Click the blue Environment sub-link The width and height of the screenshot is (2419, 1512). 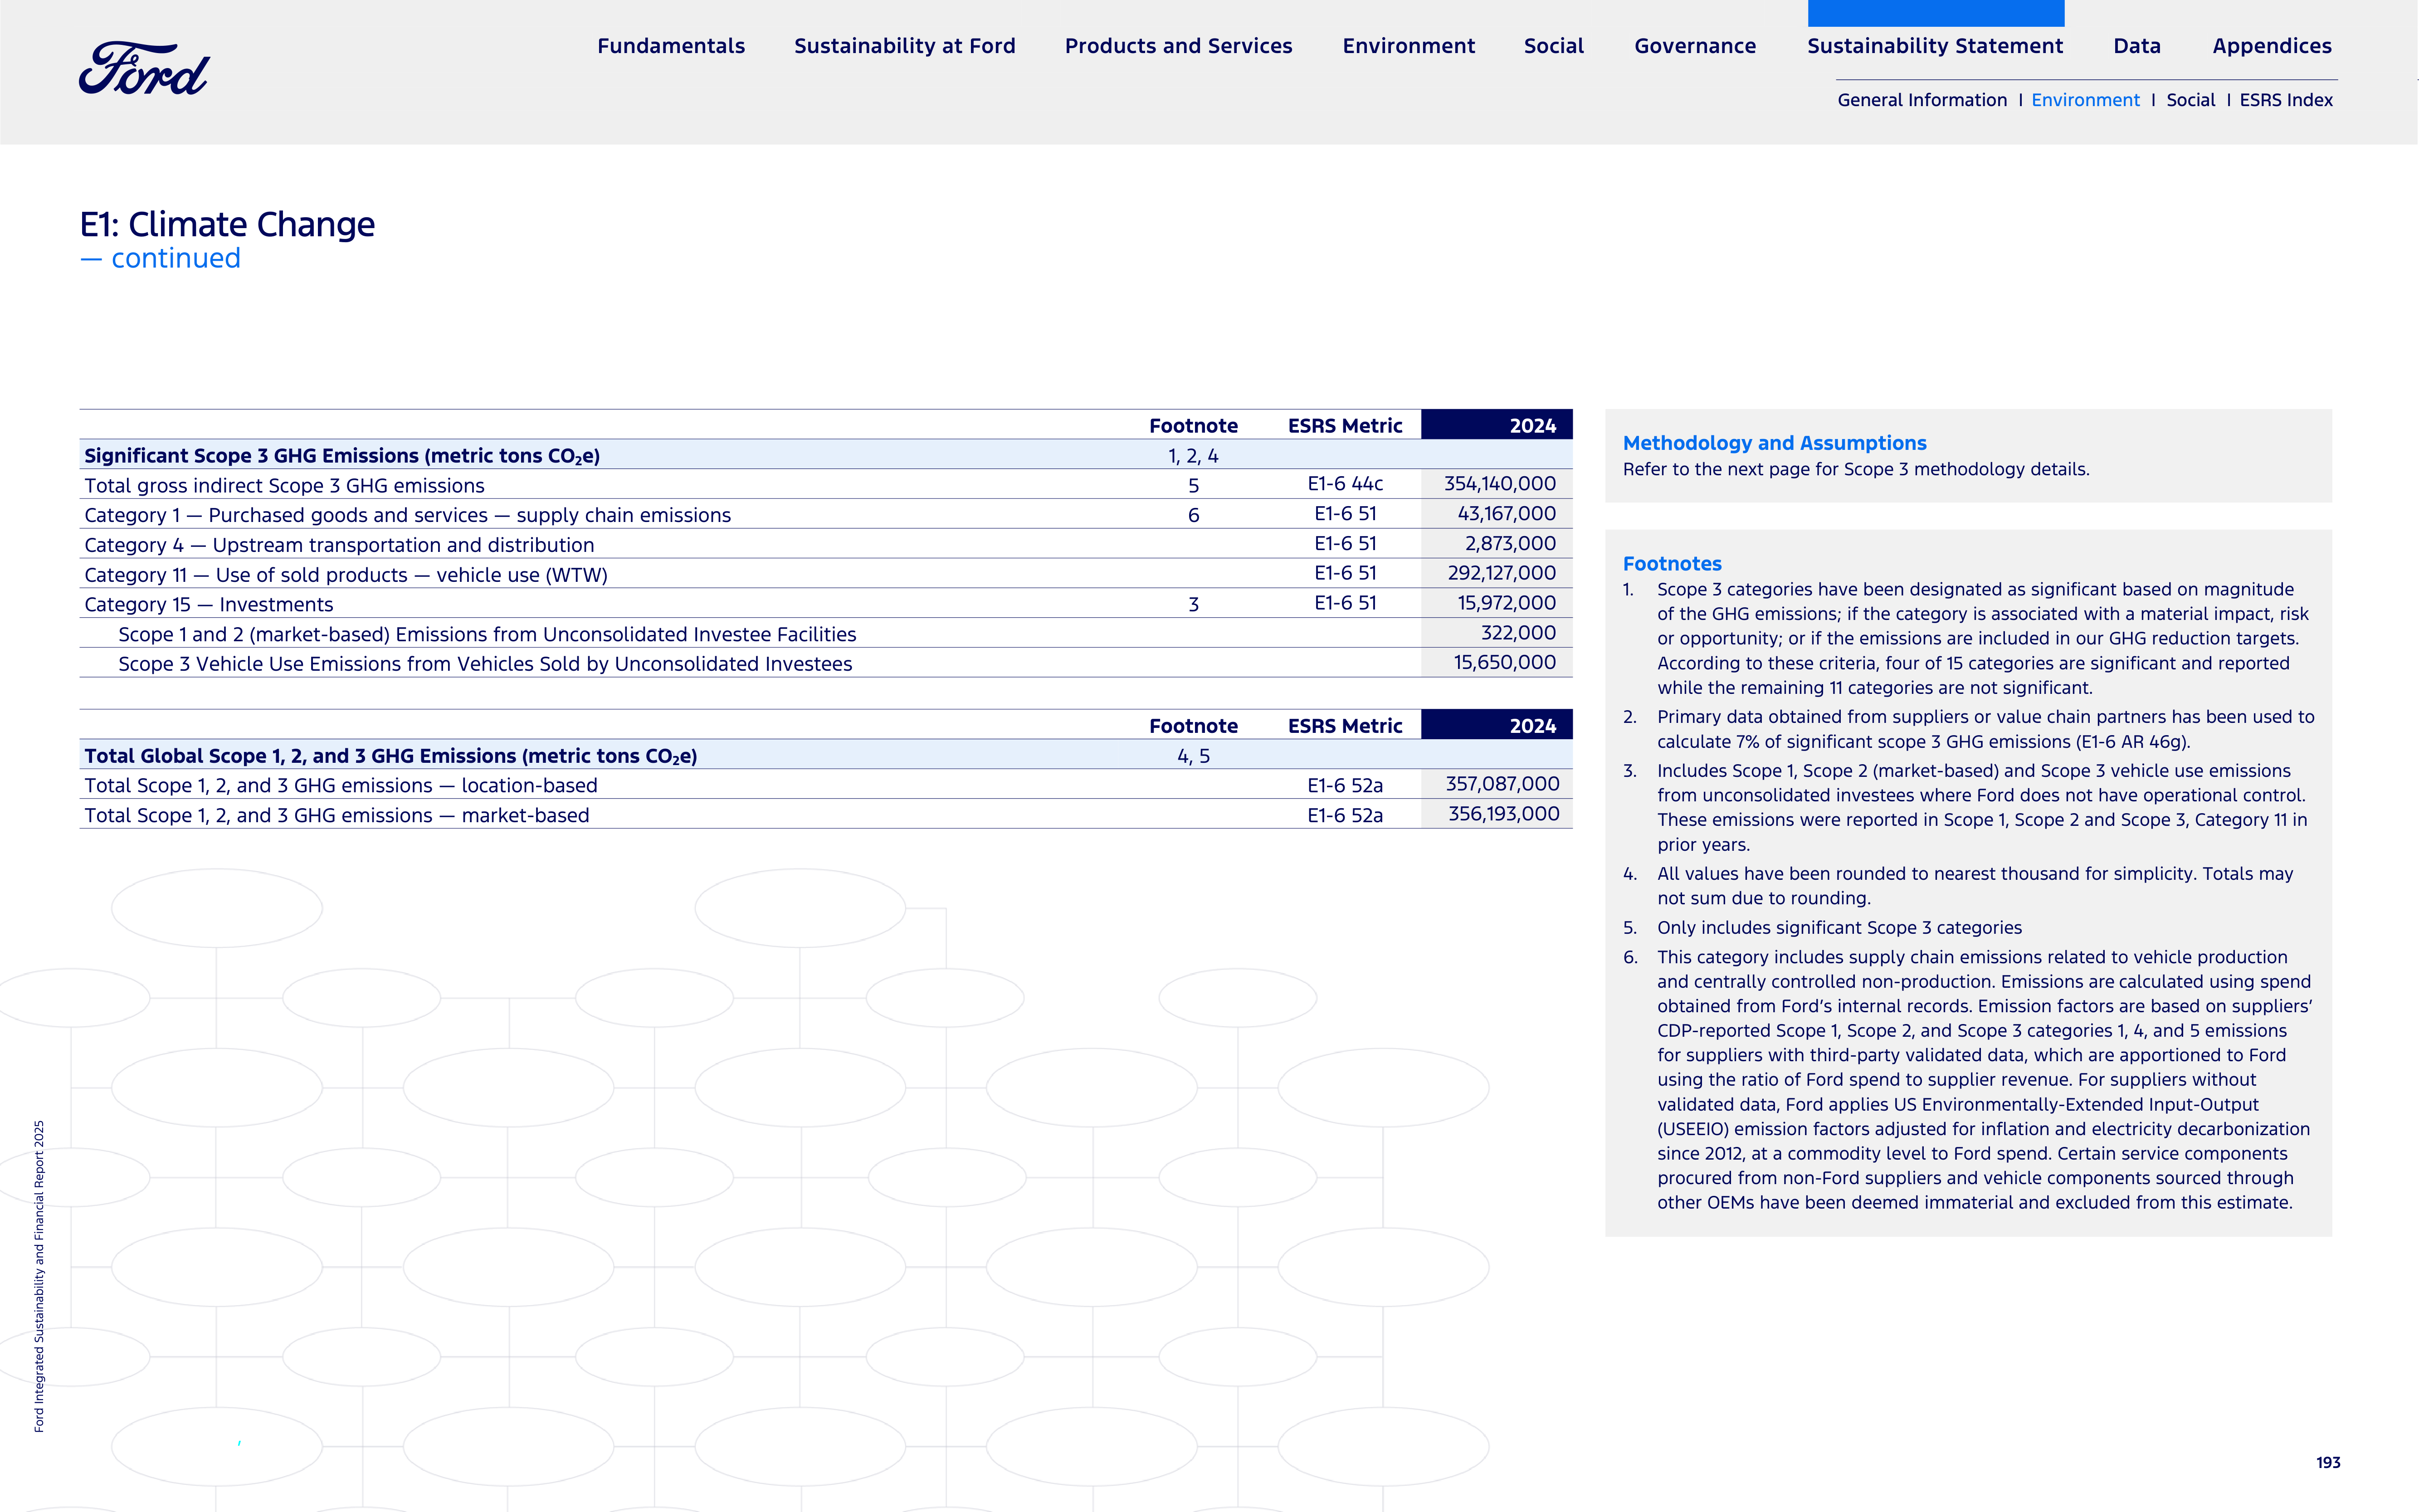[2085, 100]
